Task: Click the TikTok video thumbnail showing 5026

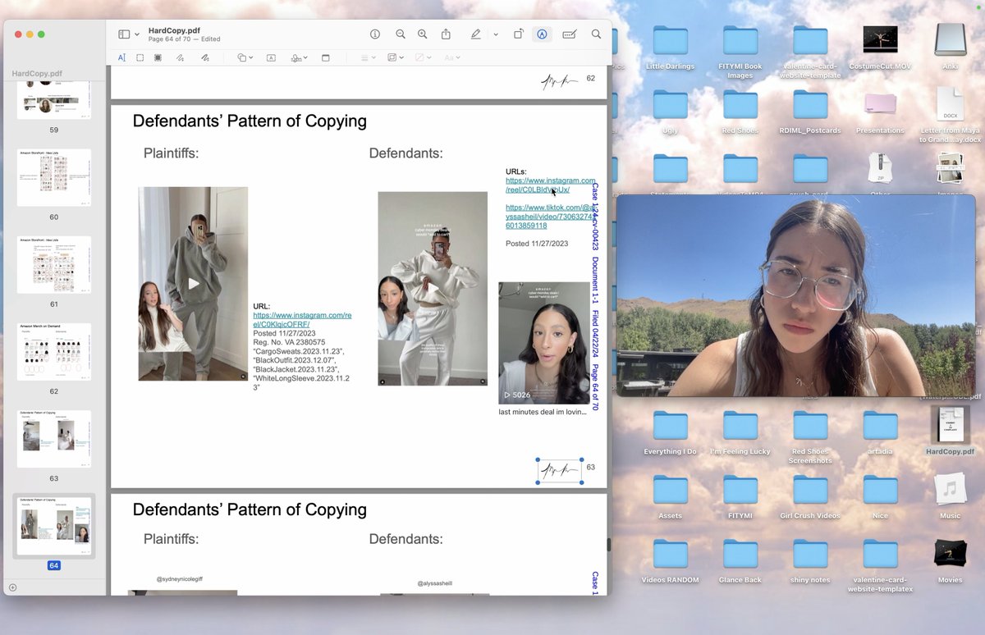Action: point(544,343)
